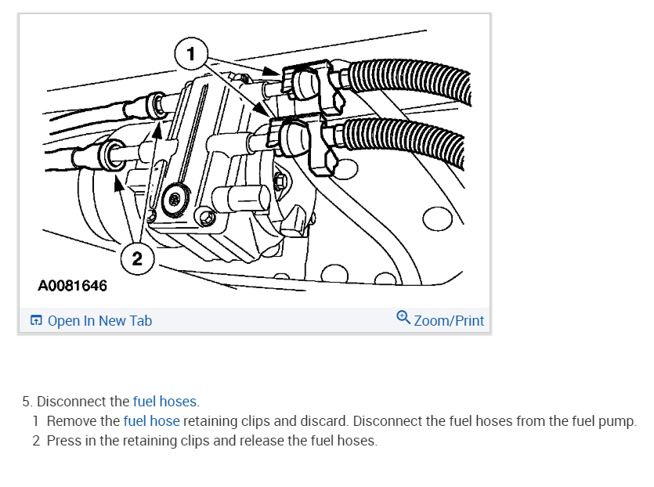
Task: Click the 'Press in the retaining clips' instruction
Action: tap(212, 441)
